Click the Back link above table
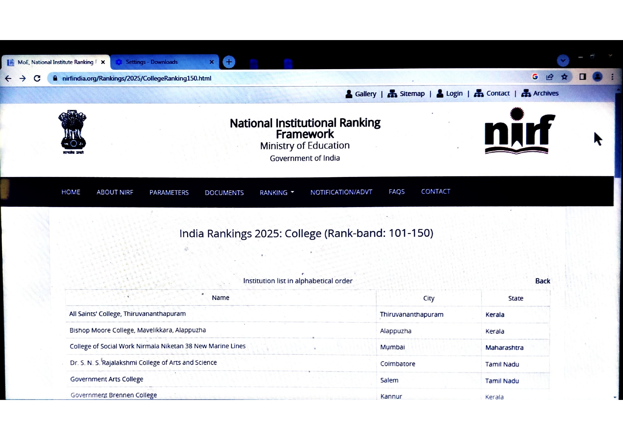Image resolution: width=623 pixels, height=440 pixels. [543, 281]
